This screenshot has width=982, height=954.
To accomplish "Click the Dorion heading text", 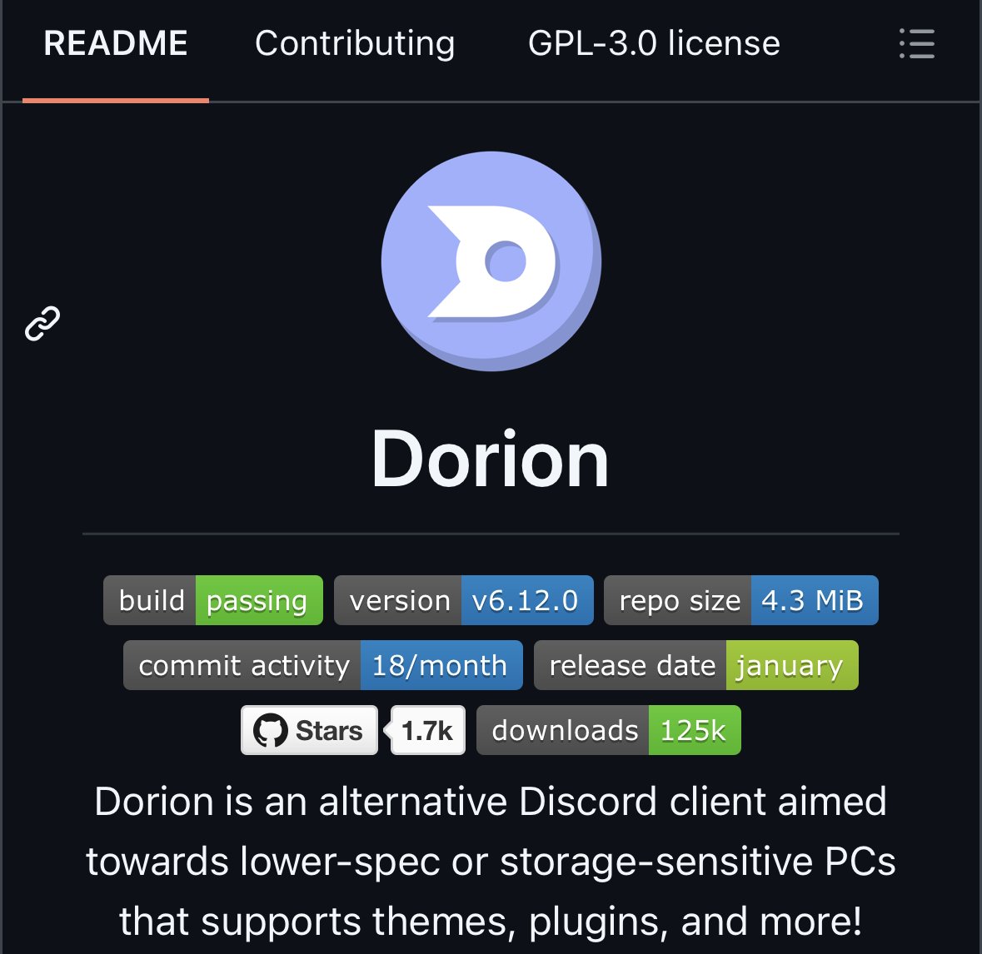I will pos(491,456).
